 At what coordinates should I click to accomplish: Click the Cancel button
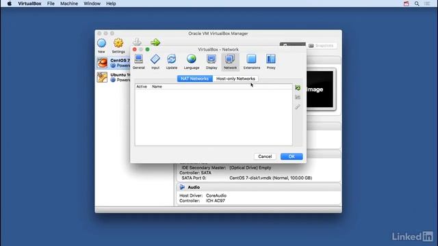click(265, 156)
